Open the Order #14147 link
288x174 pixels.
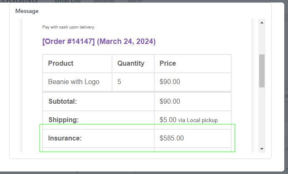[99, 41]
